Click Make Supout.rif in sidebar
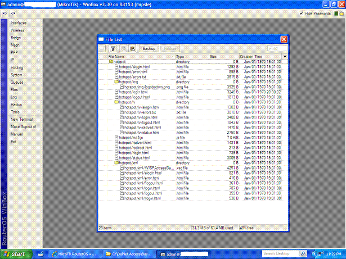Screen dimensions: 346x259 pyautogui.click(x=23, y=126)
